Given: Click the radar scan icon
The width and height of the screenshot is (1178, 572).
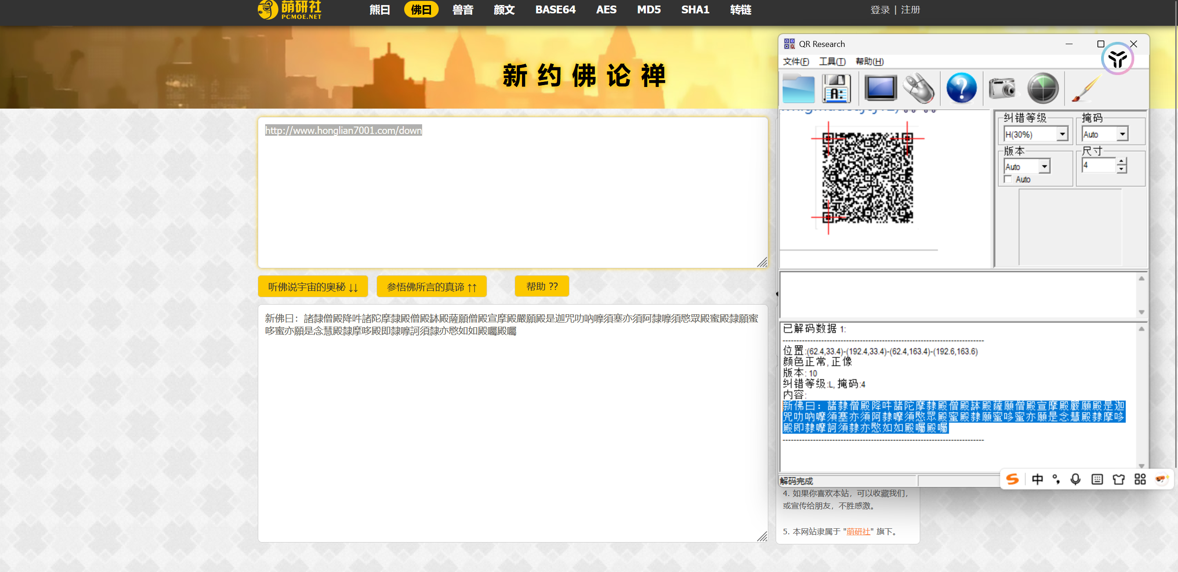Looking at the screenshot, I should point(1043,87).
